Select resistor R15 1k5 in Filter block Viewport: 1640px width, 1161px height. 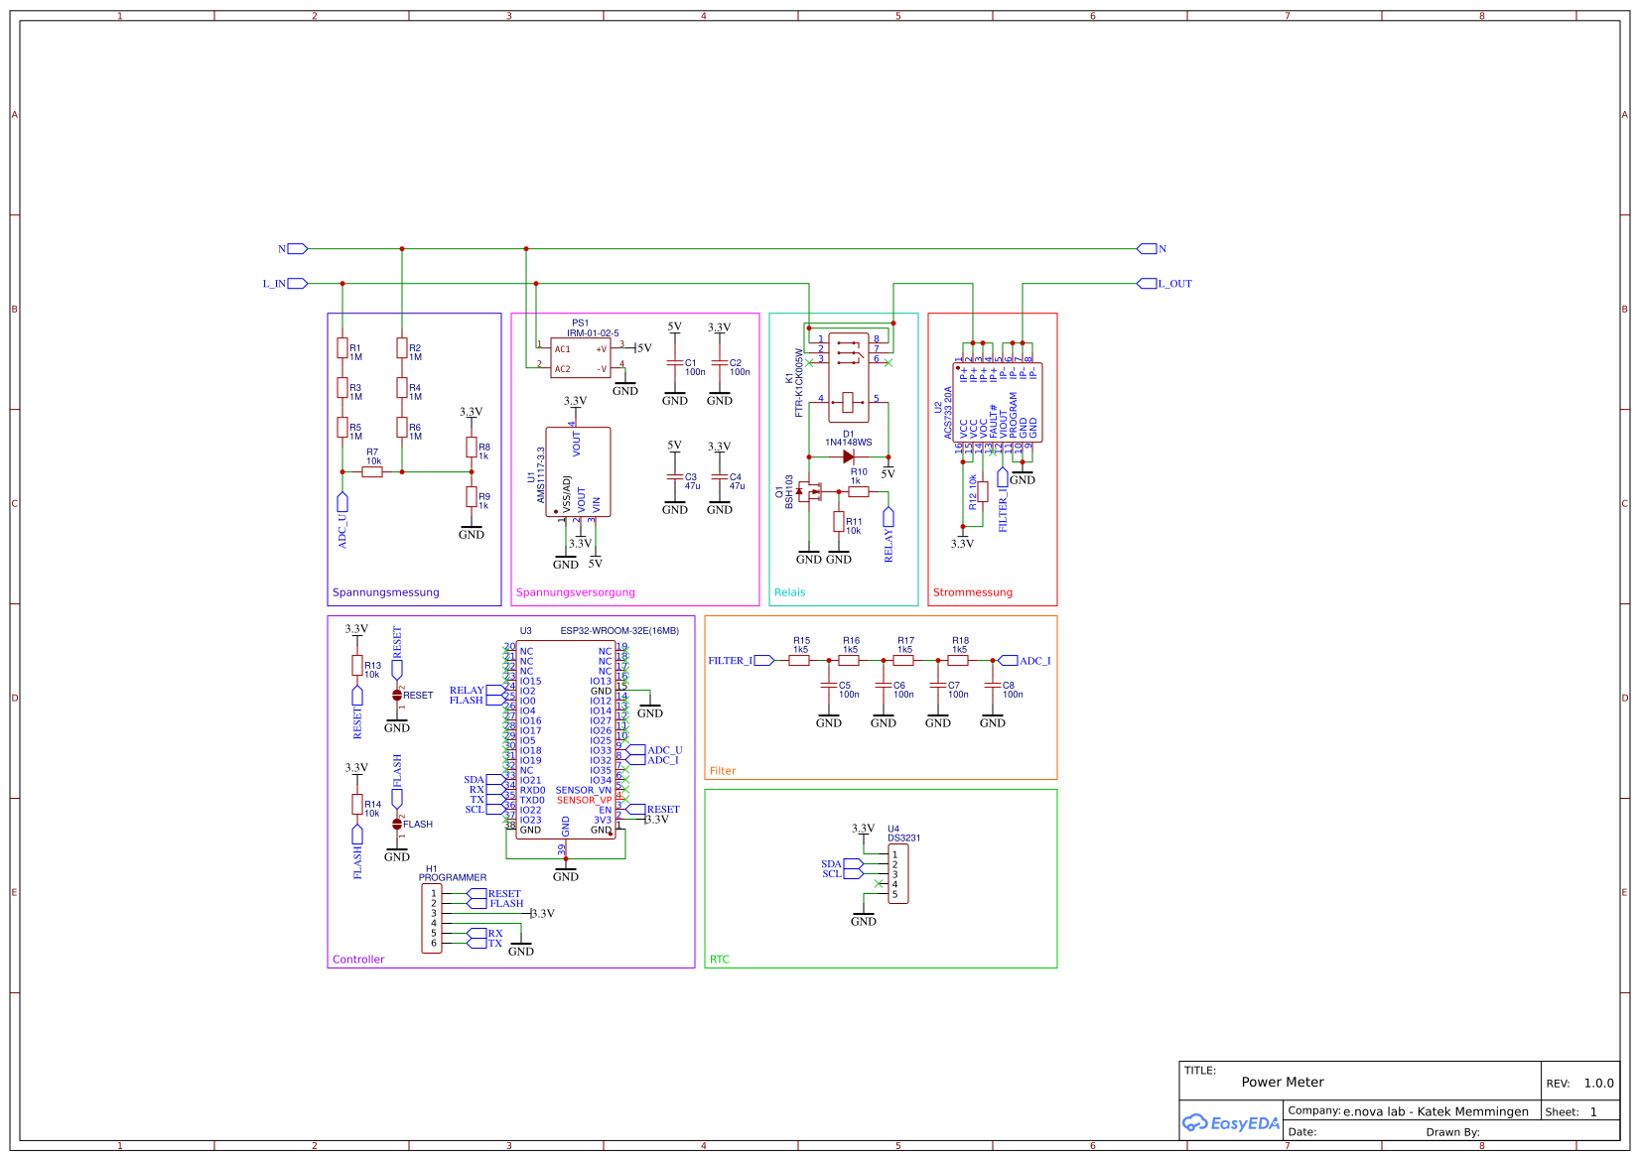pos(800,658)
